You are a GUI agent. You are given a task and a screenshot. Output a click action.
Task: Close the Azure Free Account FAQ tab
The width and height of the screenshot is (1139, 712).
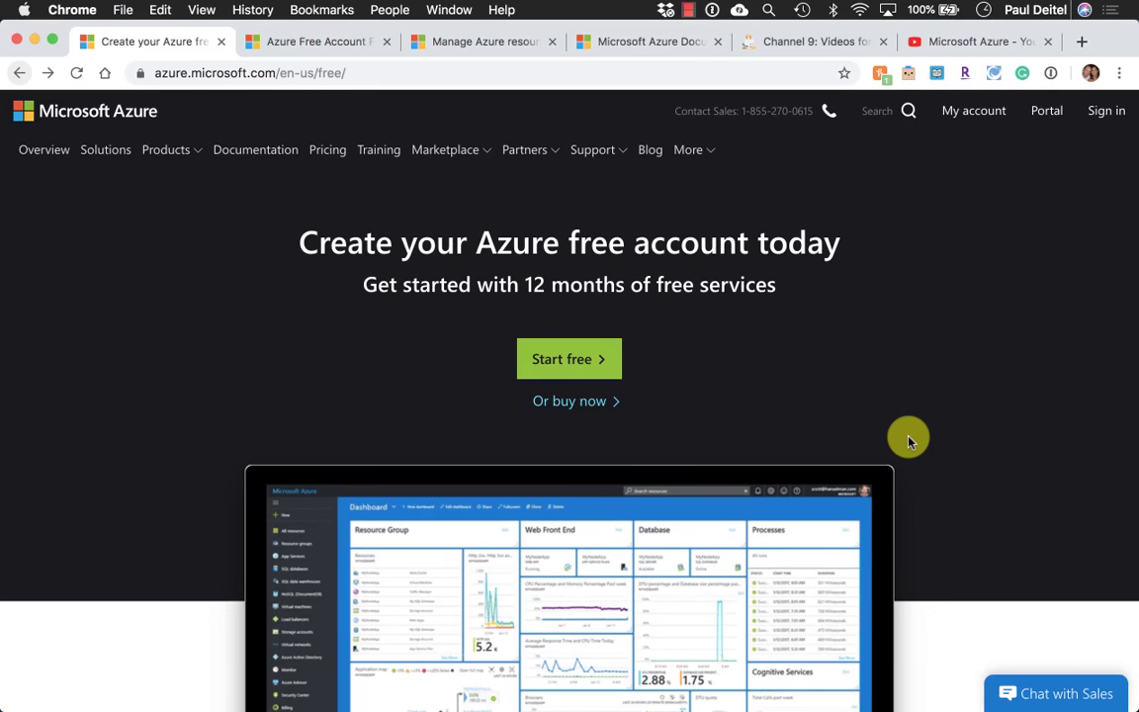pos(387,43)
